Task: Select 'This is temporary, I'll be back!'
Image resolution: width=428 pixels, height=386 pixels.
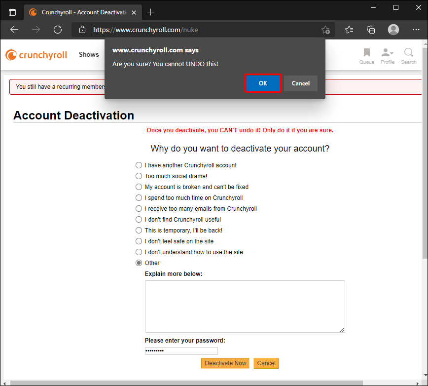Action: 139,231
